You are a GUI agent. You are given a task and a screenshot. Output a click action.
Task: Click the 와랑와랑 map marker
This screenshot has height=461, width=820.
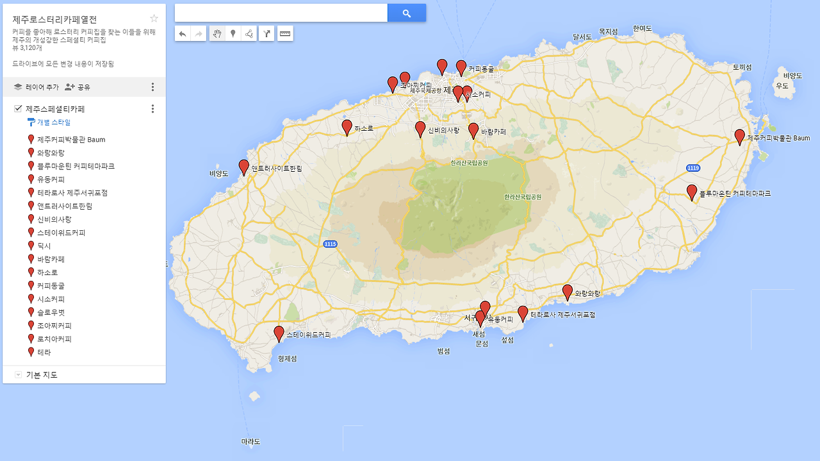point(568,292)
